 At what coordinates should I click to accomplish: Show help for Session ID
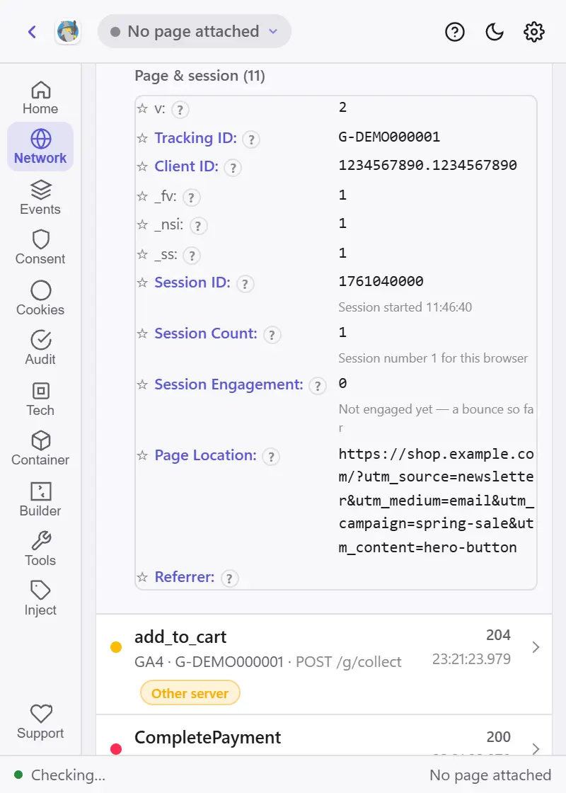pyautogui.click(x=245, y=284)
